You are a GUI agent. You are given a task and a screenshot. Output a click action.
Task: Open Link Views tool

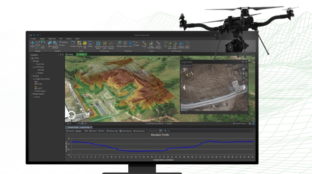pyautogui.click(x=43, y=45)
